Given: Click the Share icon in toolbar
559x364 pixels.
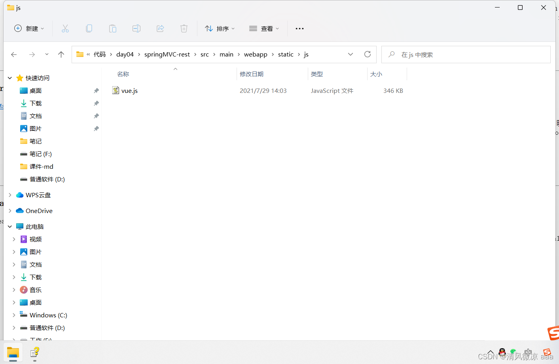Looking at the screenshot, I should (x=160, y=28).
